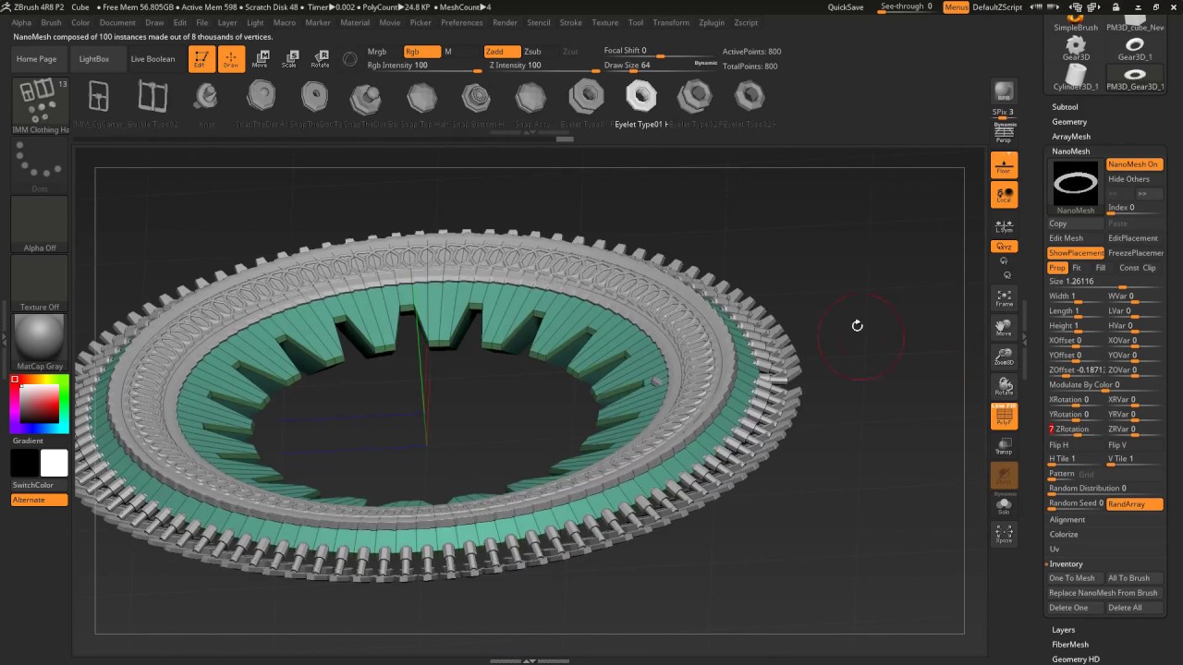Viewport: 1183px width, 665px height.
Task: Click the Home Page button
Action: click(36, 59)
